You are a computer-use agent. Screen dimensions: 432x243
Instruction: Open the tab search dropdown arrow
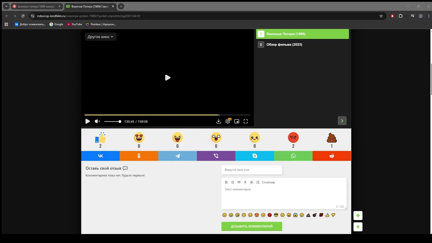[x=6, y=6]
